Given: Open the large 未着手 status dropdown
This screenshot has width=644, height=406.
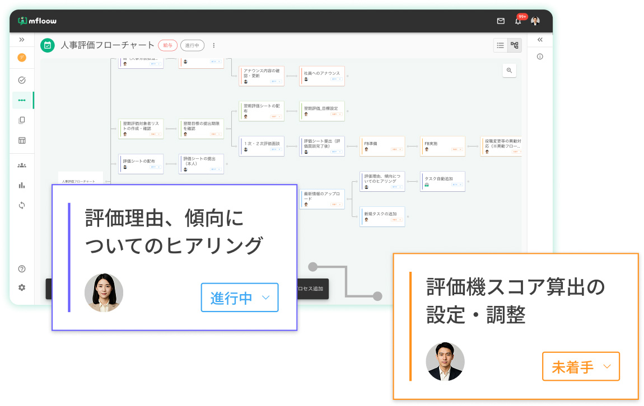Looking at the screenshot, I should coord(581,367).
